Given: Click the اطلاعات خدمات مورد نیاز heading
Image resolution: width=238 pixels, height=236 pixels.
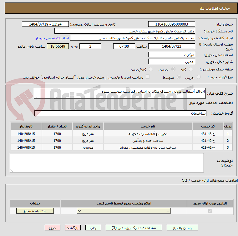Looking at the screenshot, I should 211,103.
